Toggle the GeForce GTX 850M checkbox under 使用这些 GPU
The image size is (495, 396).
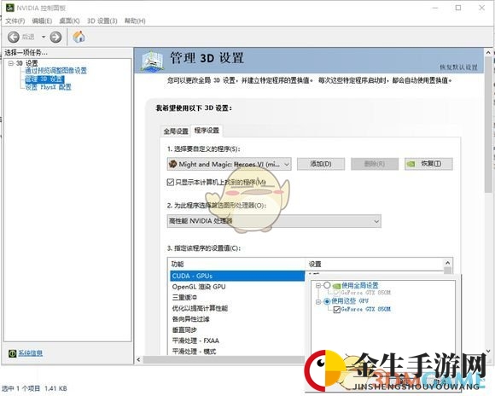(x=337, y=310)
